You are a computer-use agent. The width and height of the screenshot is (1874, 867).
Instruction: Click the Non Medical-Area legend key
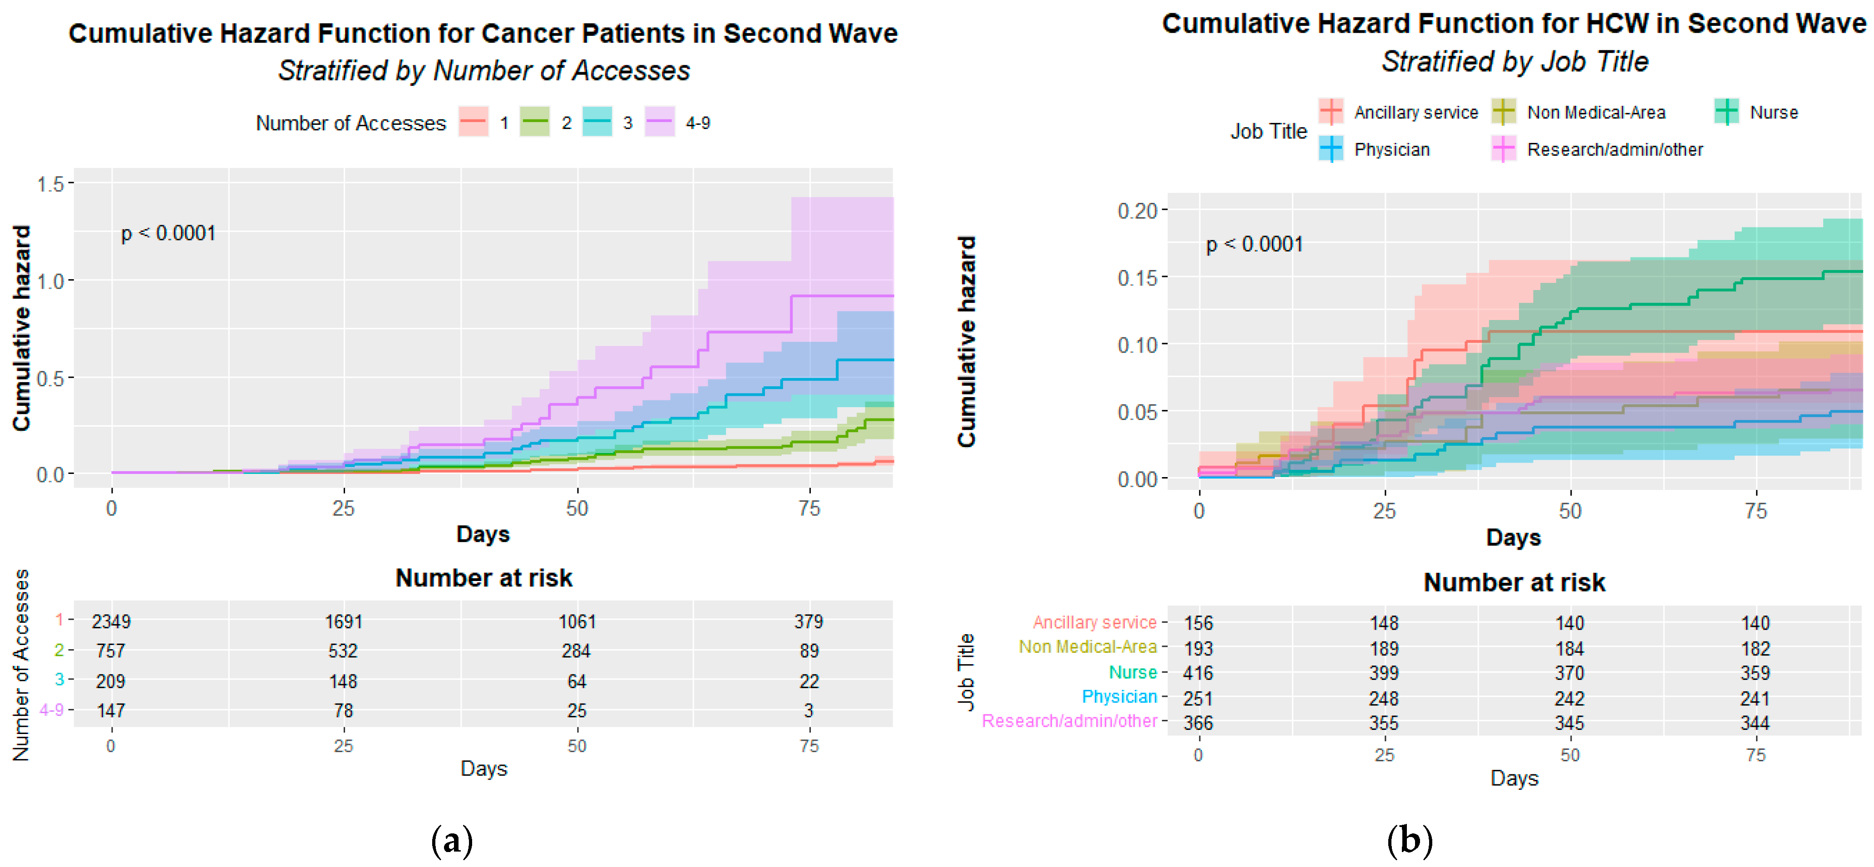coord(1504,112)
